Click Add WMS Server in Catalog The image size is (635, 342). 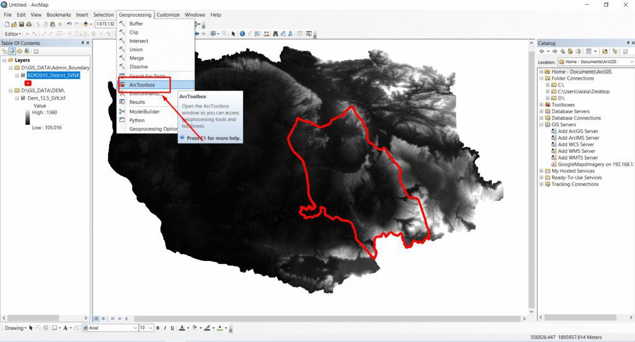pos(577,151)
